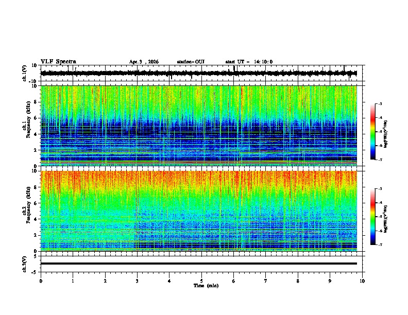Click the "station=OUI" header label

click(x=191, y=62)
